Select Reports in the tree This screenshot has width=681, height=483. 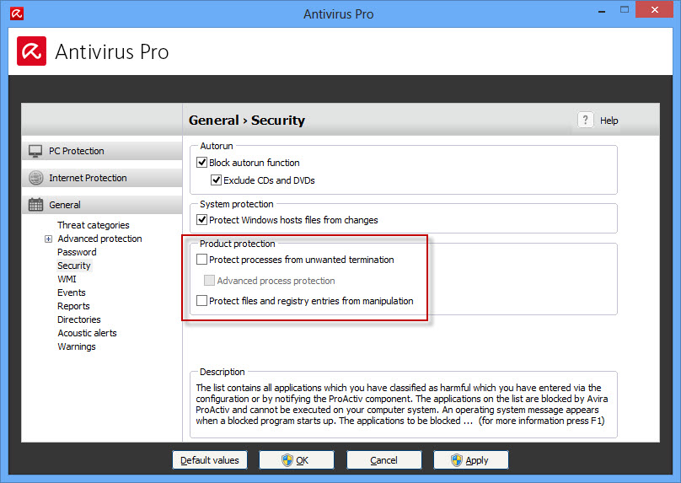73,306
